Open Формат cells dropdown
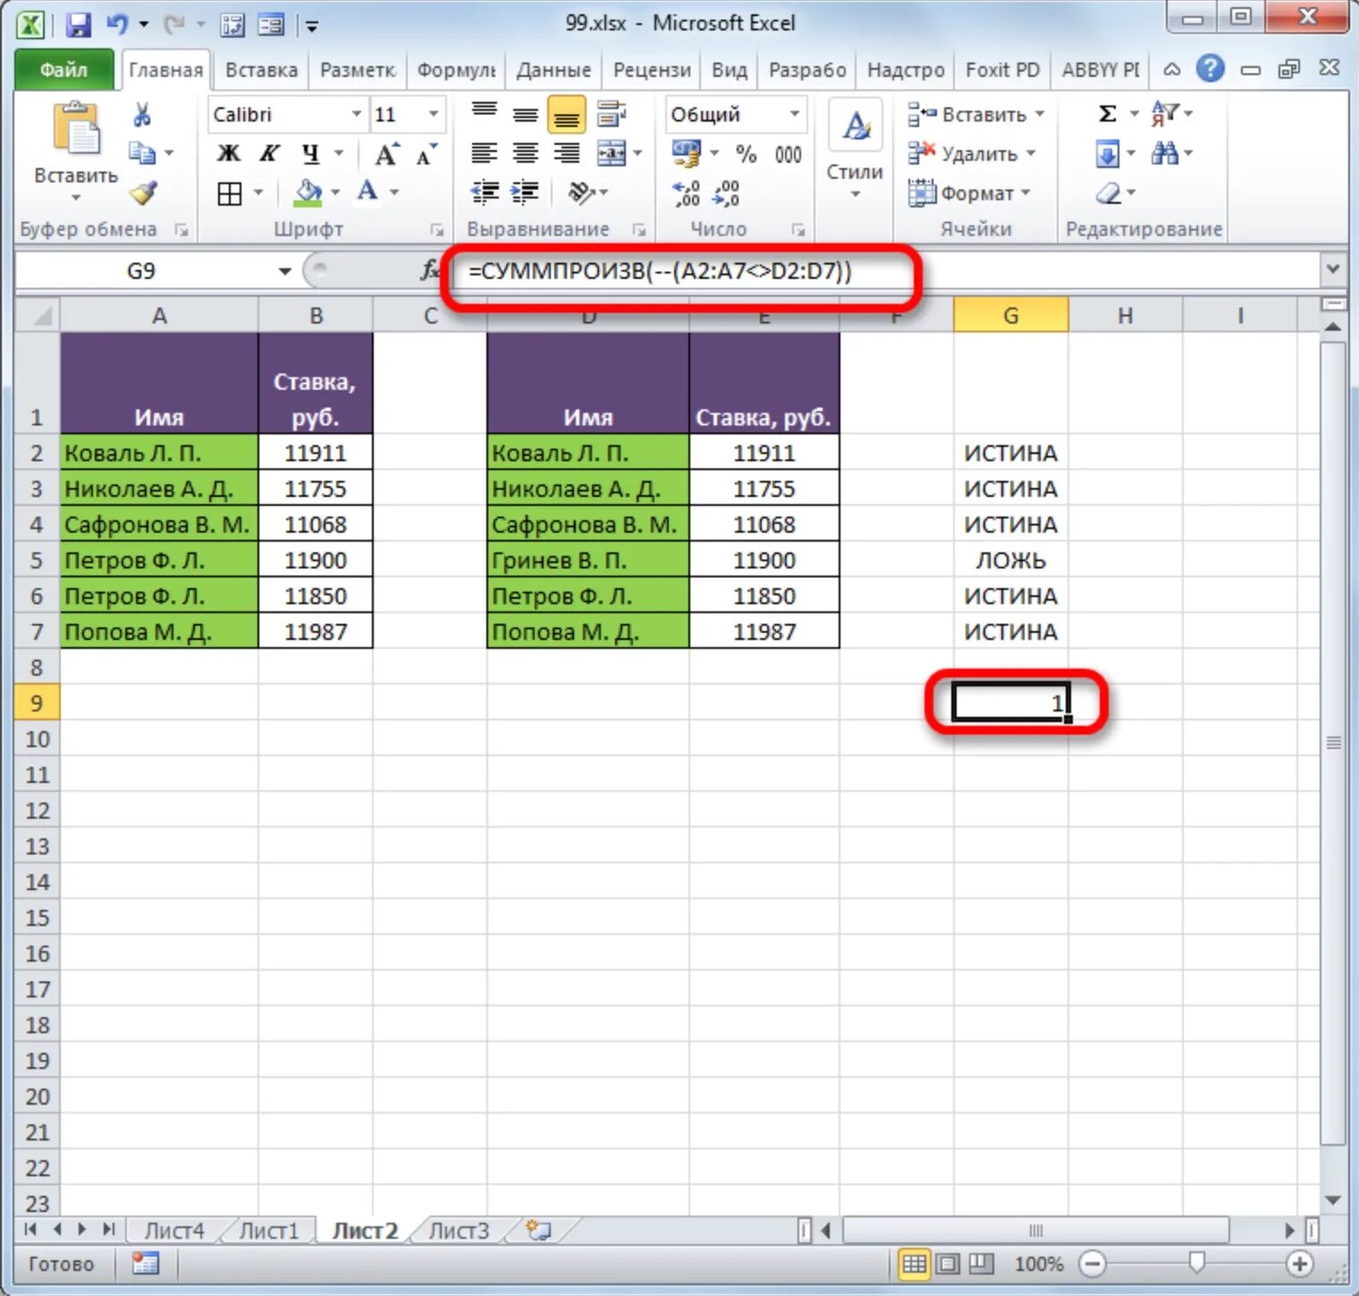Viewport: 1359px width, 1296px height. click(969, 193)
